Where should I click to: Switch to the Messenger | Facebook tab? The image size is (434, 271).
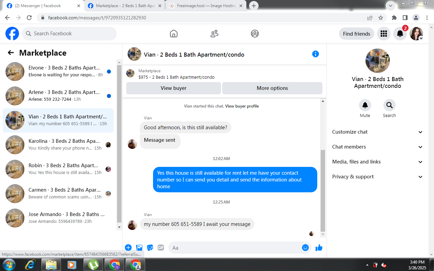(x=43, y=6)
